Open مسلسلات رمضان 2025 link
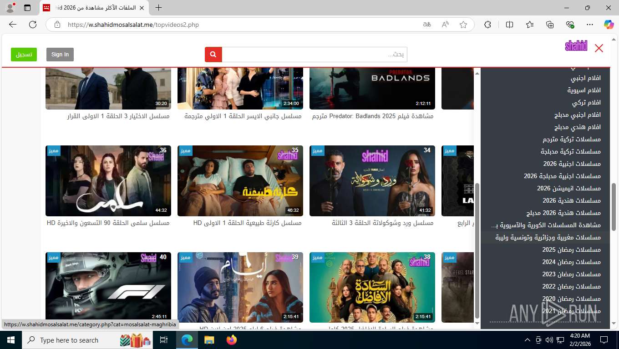Viewport: 619px width, 349px height. (x=571, y=250)
